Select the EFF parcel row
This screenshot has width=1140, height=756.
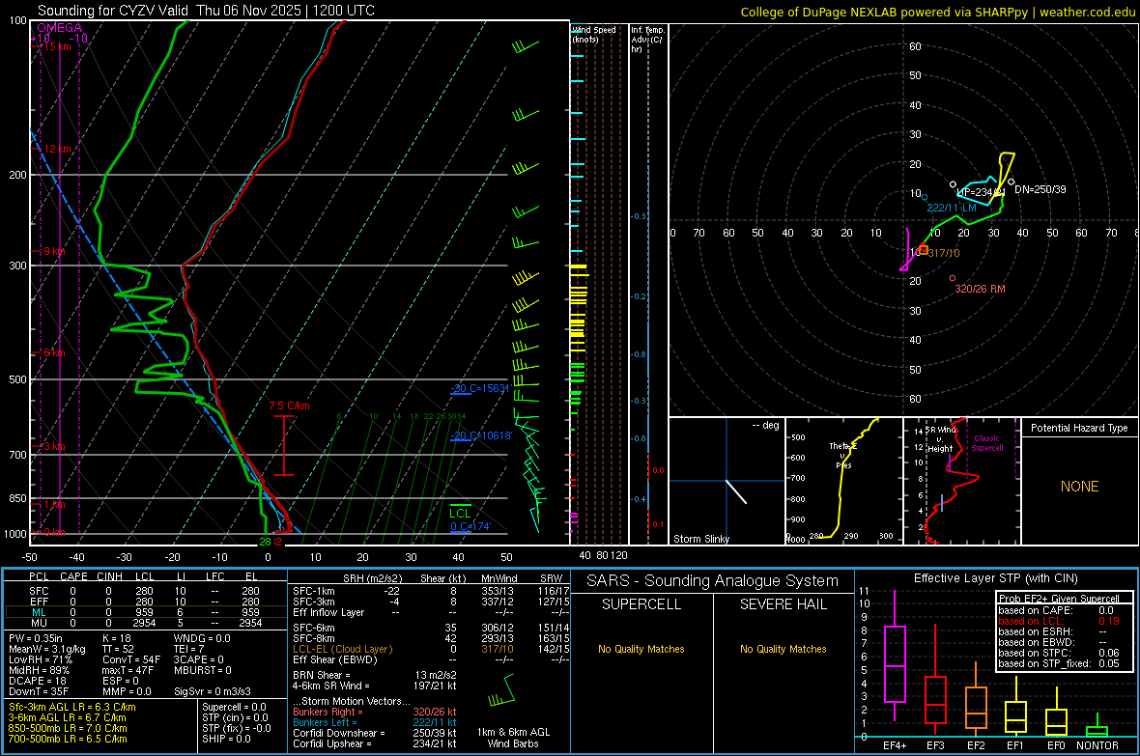pos(145,602)
